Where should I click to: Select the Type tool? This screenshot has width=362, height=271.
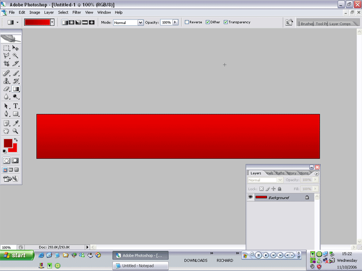click(15, 106)
